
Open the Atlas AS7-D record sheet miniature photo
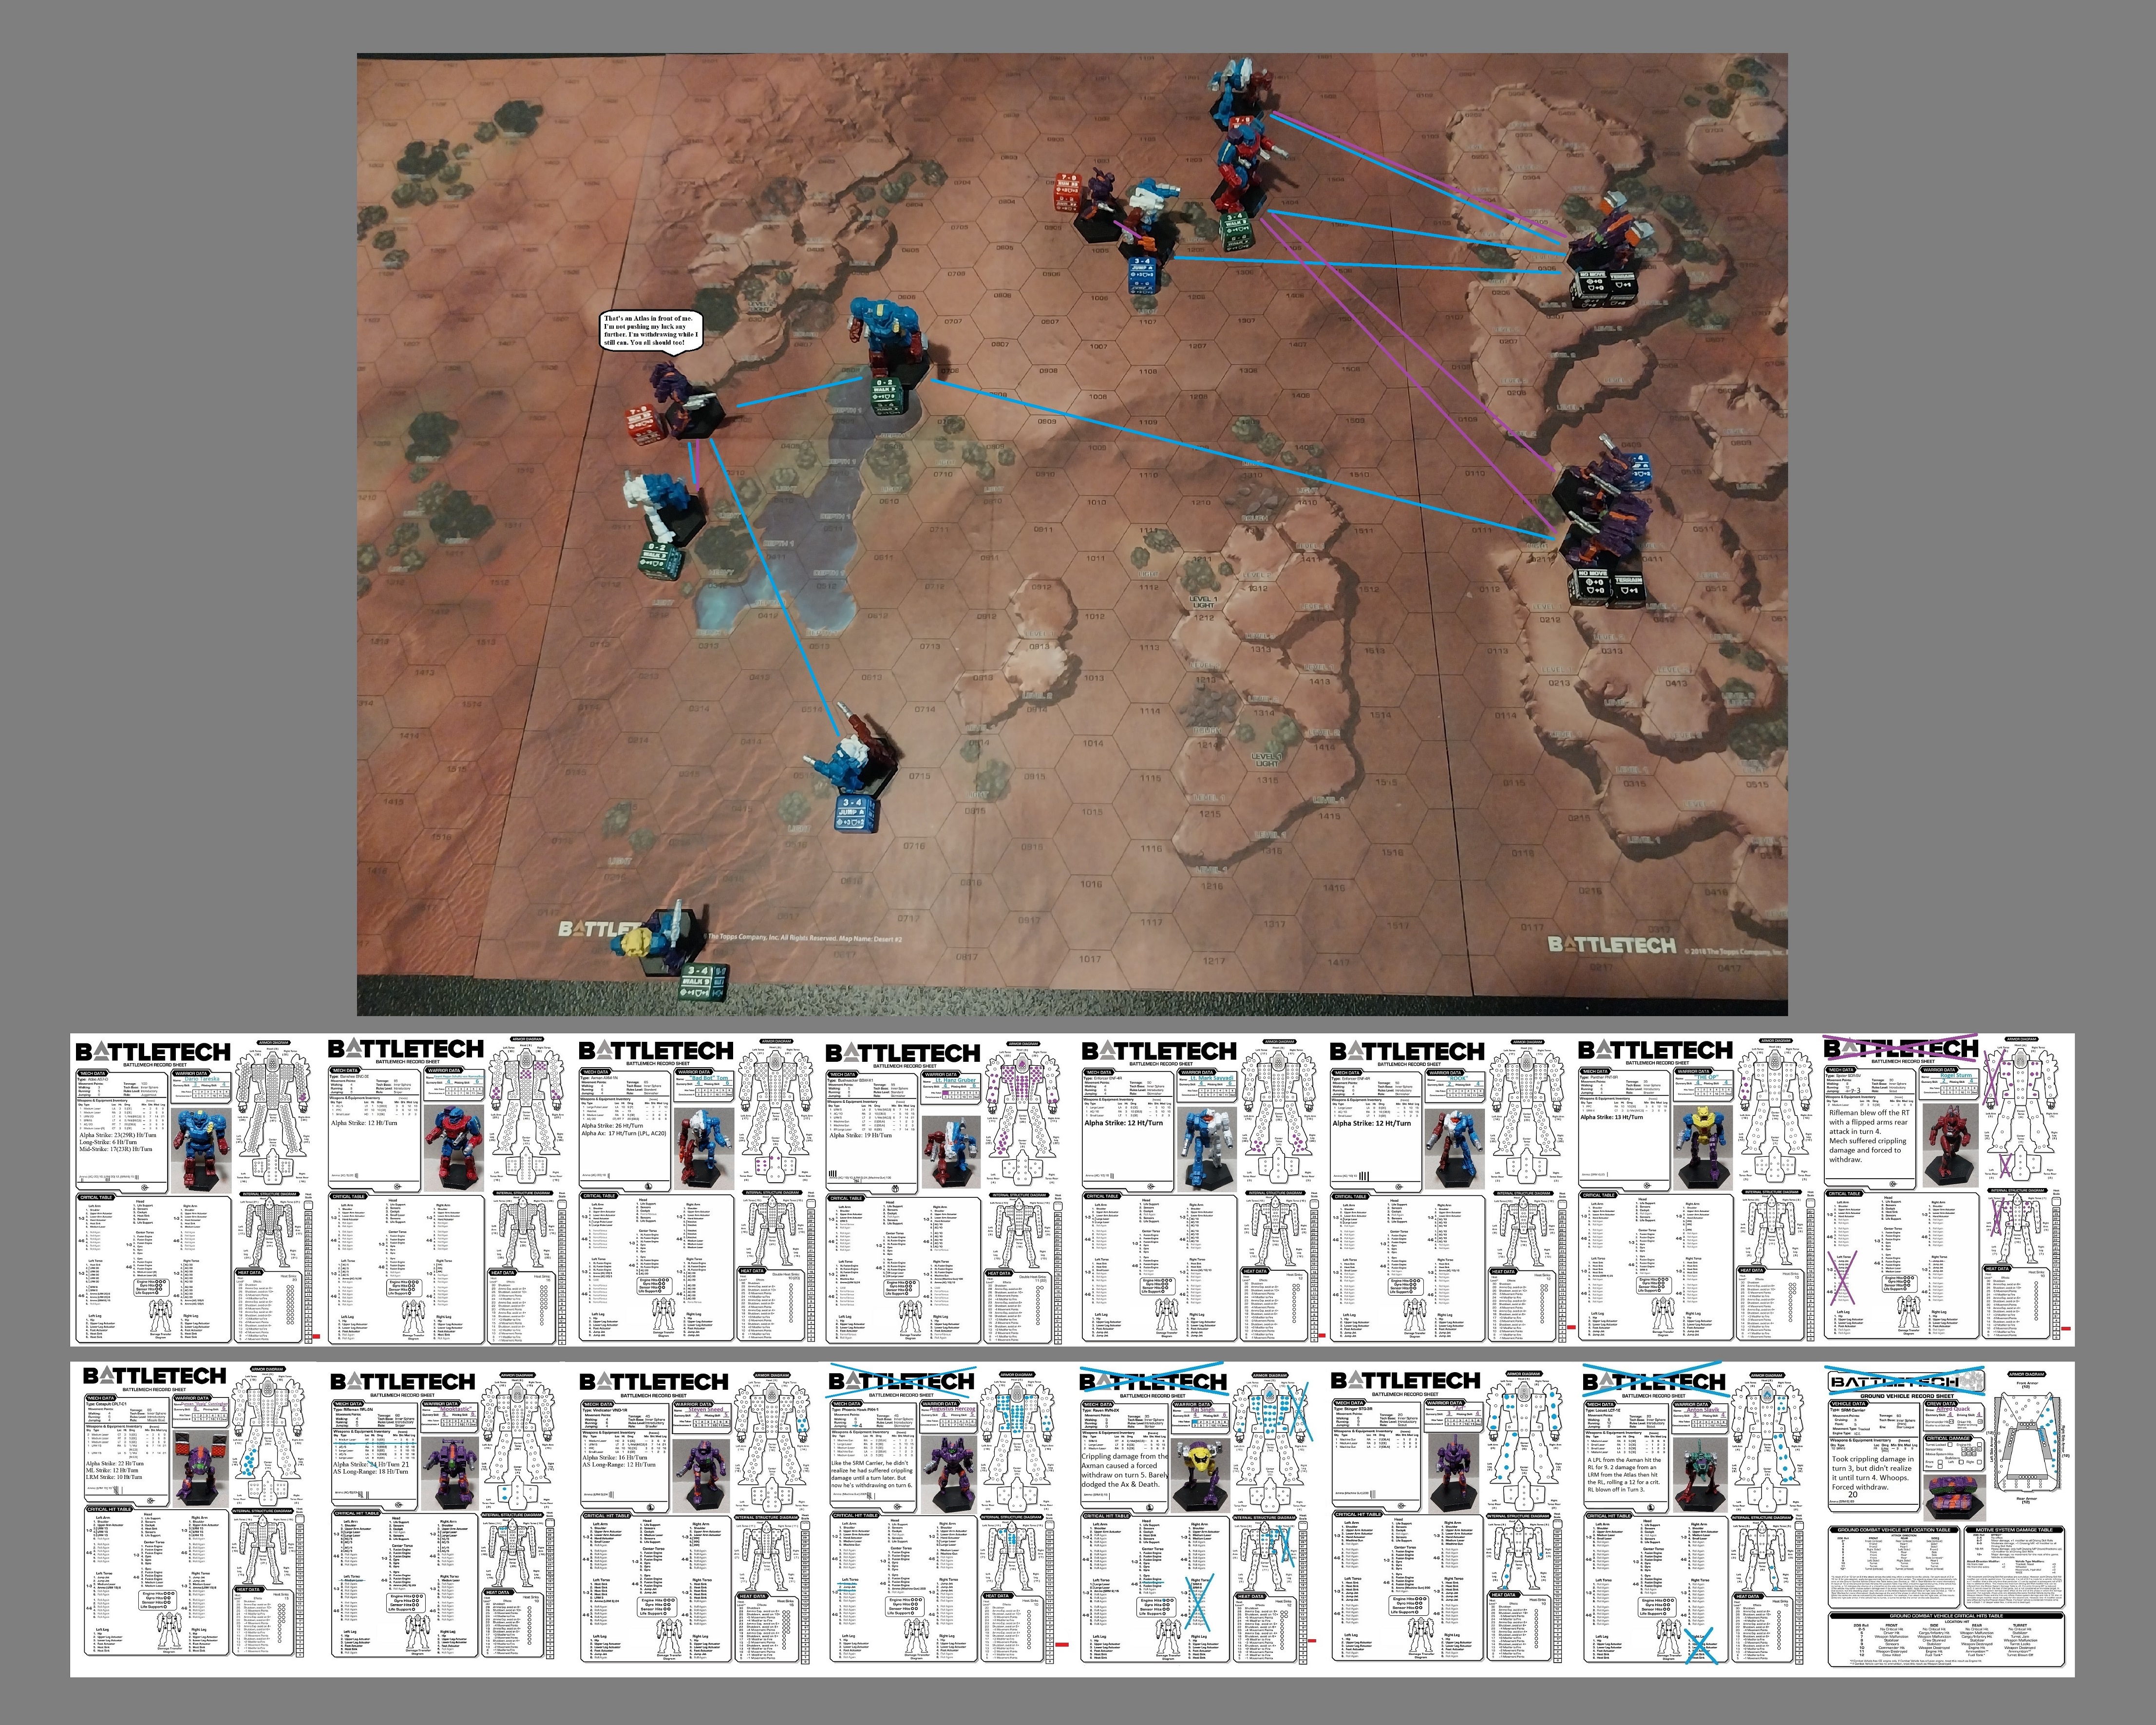203,1150
